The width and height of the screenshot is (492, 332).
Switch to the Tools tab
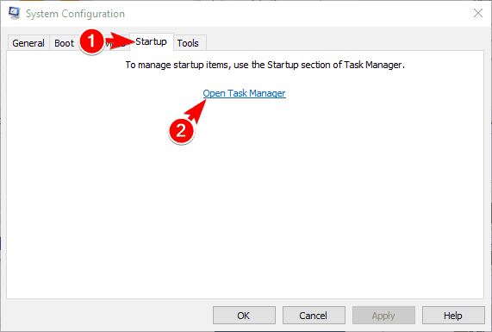pyautogui.click(x=188, y=43)
